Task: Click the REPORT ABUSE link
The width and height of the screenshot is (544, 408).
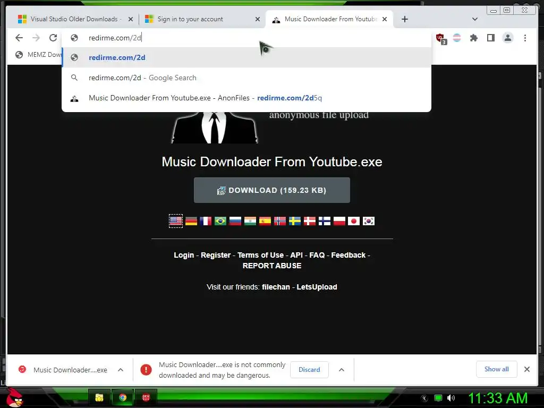Action: point(272,266)
